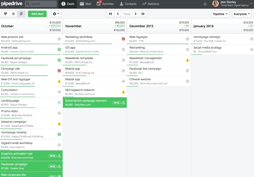
Task: Switch to pipeline view icon
Action: coord(6,14)
